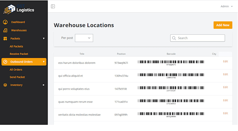Click barcode for position 147fx910t
The width and height of the screenshot is (238, 131).
tap(171, 89)
